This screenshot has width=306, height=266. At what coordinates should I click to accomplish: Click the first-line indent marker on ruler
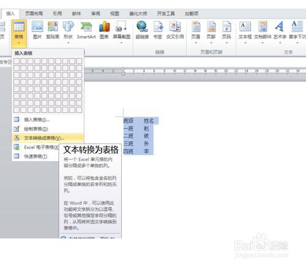pyautogui.click(x=123, y=69)
